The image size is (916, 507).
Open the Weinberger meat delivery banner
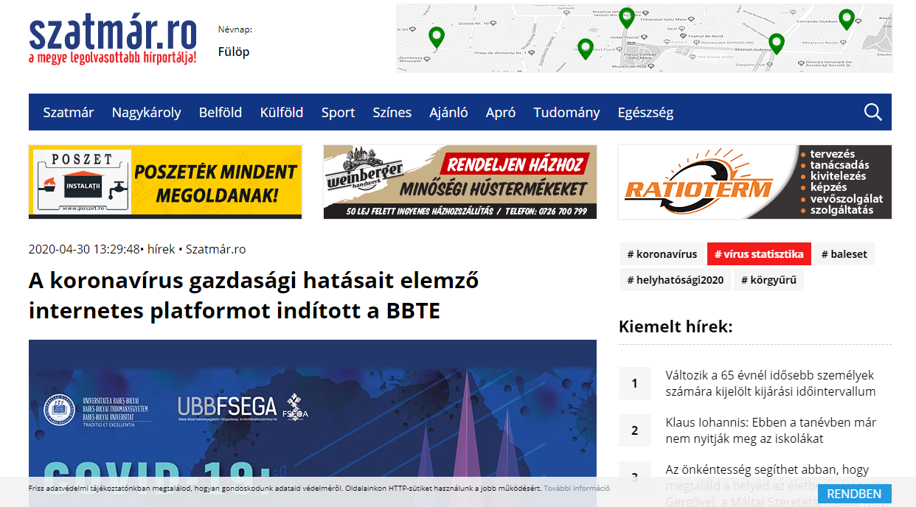459,182
